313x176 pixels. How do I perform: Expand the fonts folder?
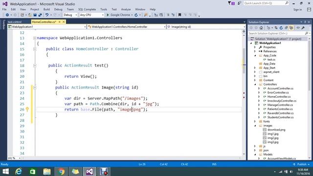pos(255,122)
